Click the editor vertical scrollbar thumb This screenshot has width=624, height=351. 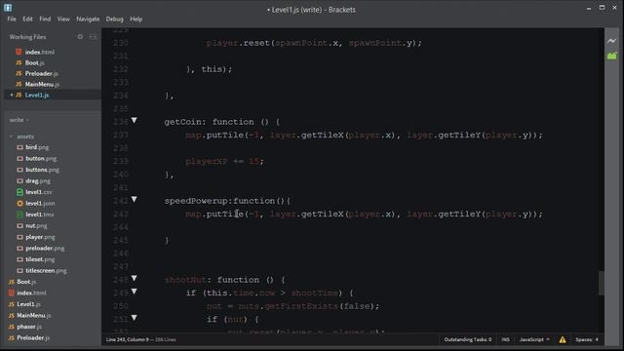tap(601, 283)
